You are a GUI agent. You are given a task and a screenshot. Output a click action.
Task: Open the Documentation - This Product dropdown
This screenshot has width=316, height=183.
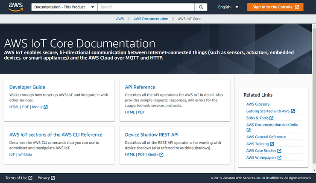[x=64, y=7]
